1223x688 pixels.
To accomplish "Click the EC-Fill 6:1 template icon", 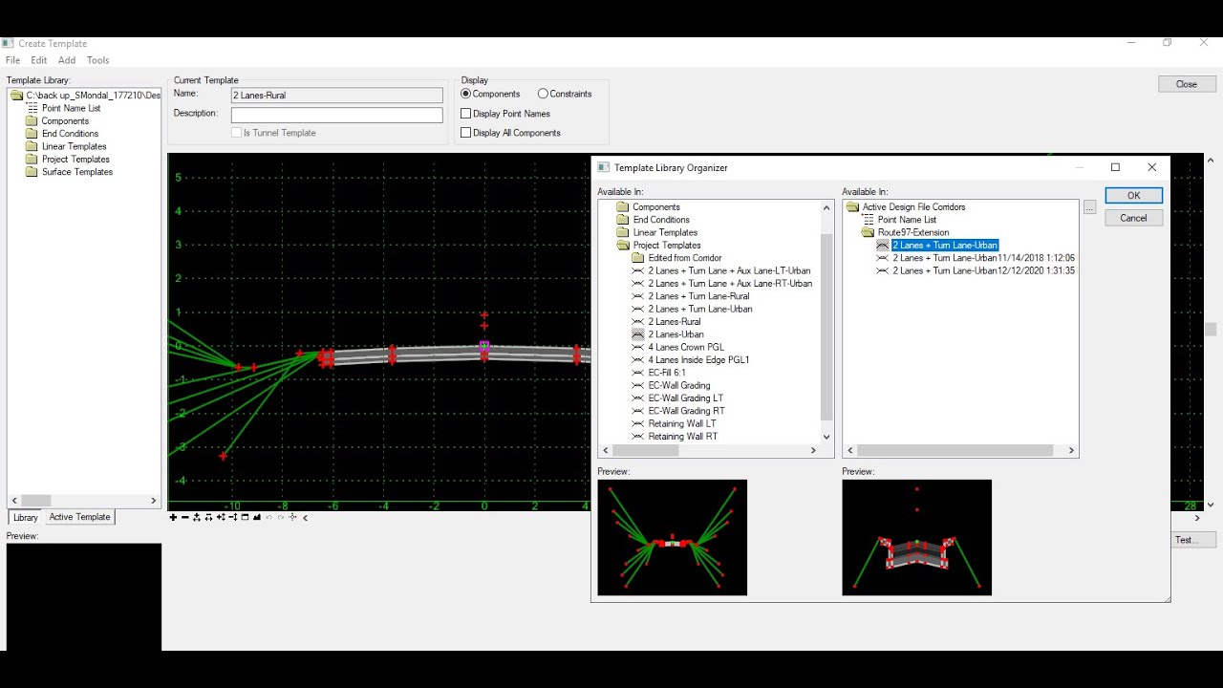I will tap(638, 373).
